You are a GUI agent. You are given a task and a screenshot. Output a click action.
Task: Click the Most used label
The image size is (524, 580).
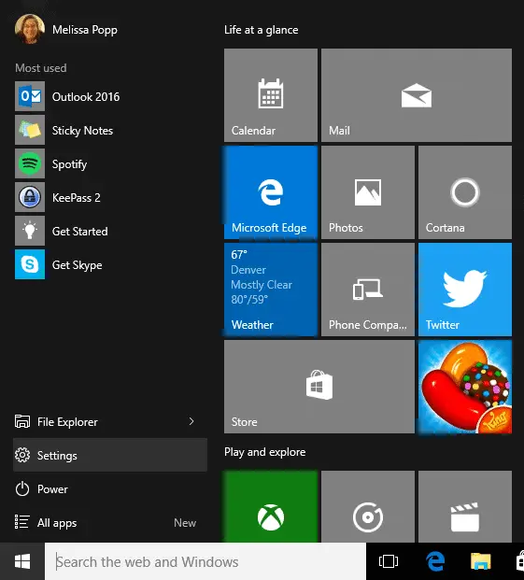tap(41, 68)
